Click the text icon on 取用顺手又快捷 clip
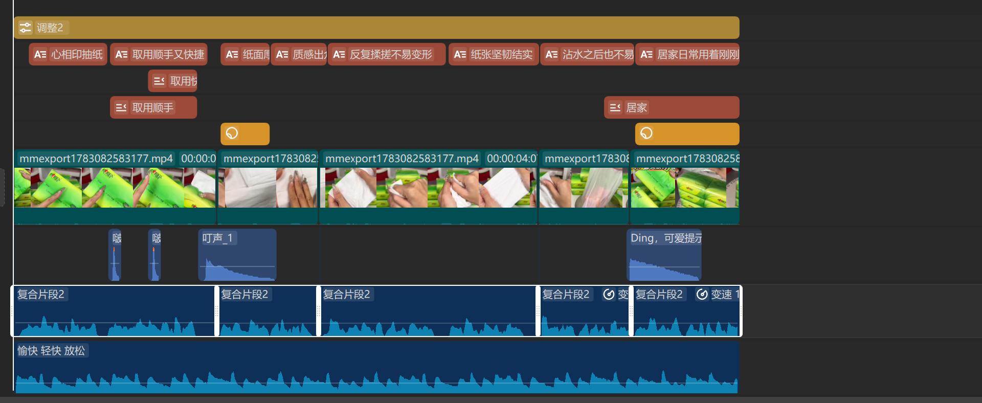 click(121, 54)
